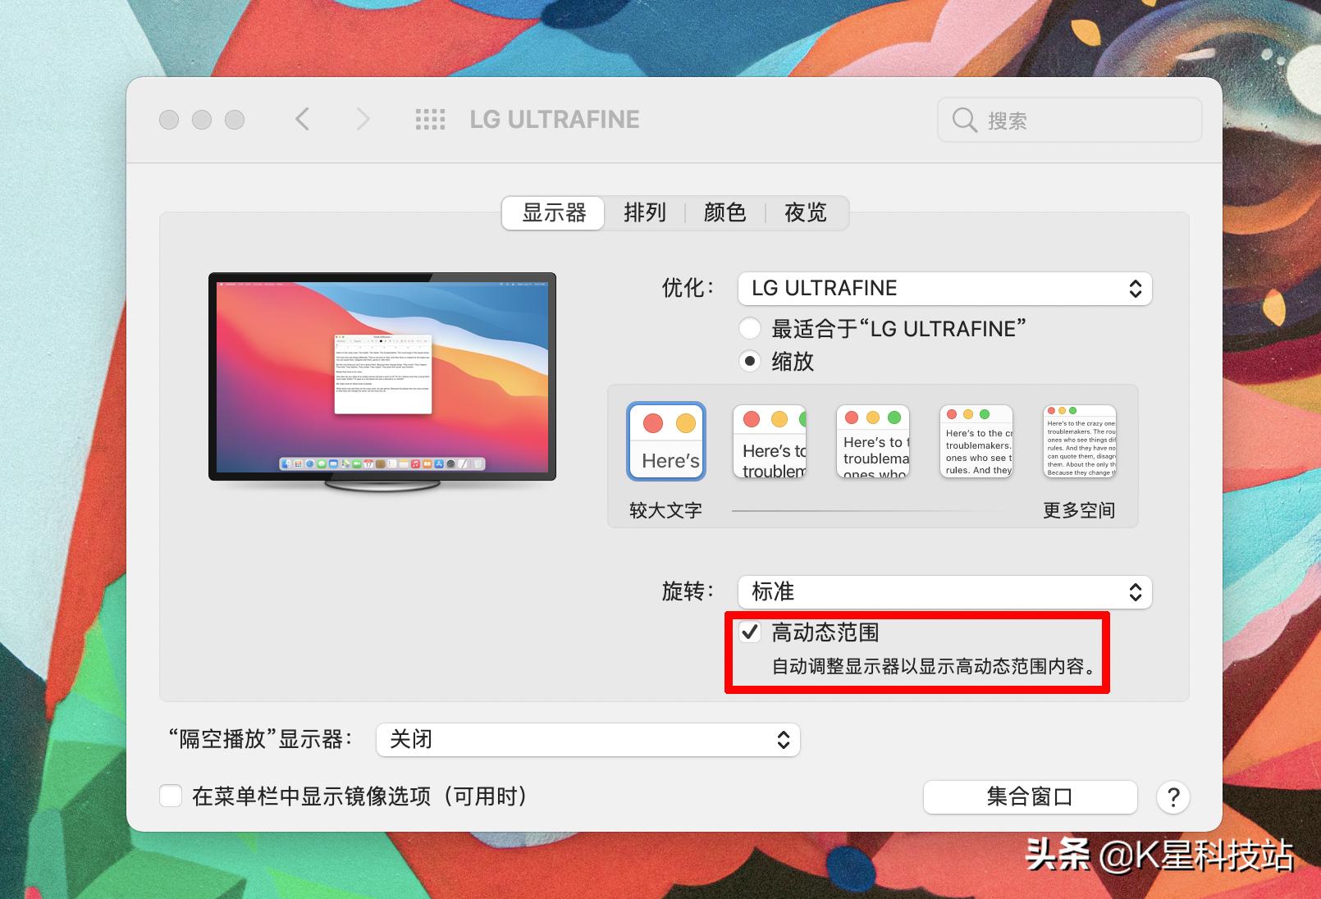Switch to the 夜览 tab
This screenshot has height=899, width=1321.
pyautogui.click(x=807, y=212)
